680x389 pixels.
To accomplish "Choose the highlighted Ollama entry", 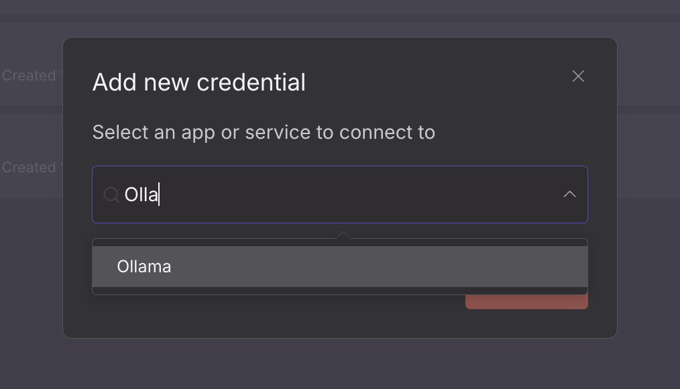I will click(x=144, y=266).
